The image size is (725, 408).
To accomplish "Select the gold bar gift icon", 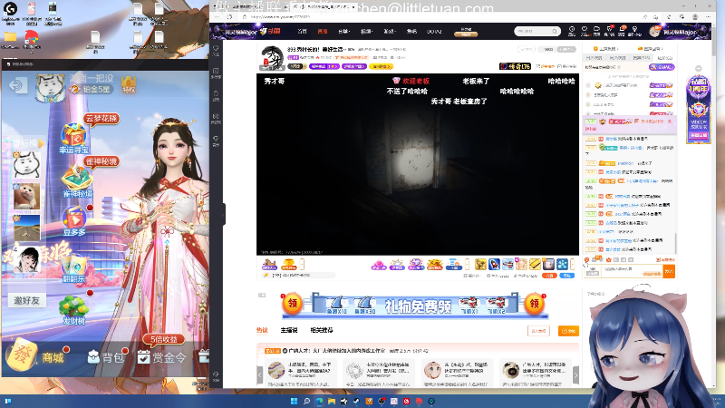I will pos(535,264).
